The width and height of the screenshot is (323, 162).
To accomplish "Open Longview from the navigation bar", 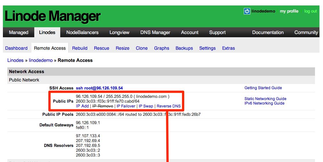I will coord(120,32).
